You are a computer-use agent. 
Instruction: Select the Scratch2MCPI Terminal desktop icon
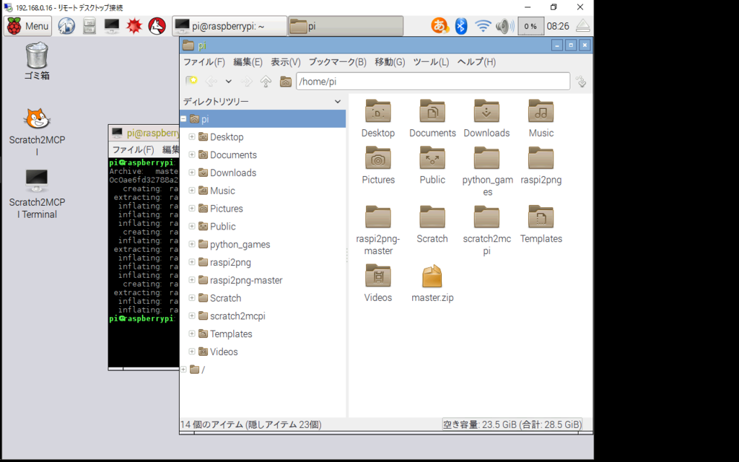pyautogui.click(x=37, y=193)
